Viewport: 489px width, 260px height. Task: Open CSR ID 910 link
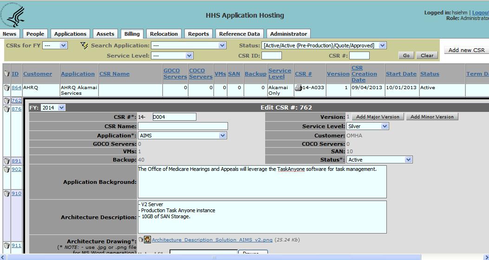(x=17, y=193)
